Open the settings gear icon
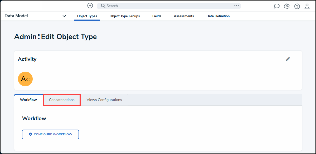316x154 pixels. click(287, 6)
